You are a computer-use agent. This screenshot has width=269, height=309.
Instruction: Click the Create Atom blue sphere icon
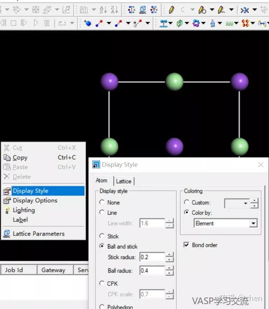(x=87, y=23)
